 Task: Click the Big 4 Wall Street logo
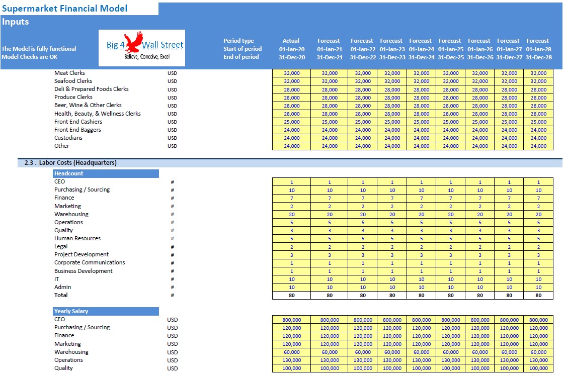pos(142,48)
